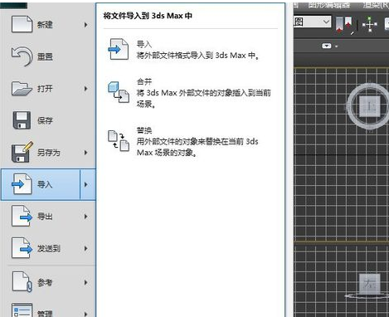Open the 图 dropdown in toolbar
The height and width of the screenshot is (317, 389).
(x=312, y=22)
